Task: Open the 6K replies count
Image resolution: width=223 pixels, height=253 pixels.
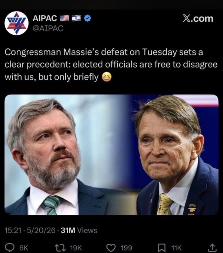Action: point(24,248)
